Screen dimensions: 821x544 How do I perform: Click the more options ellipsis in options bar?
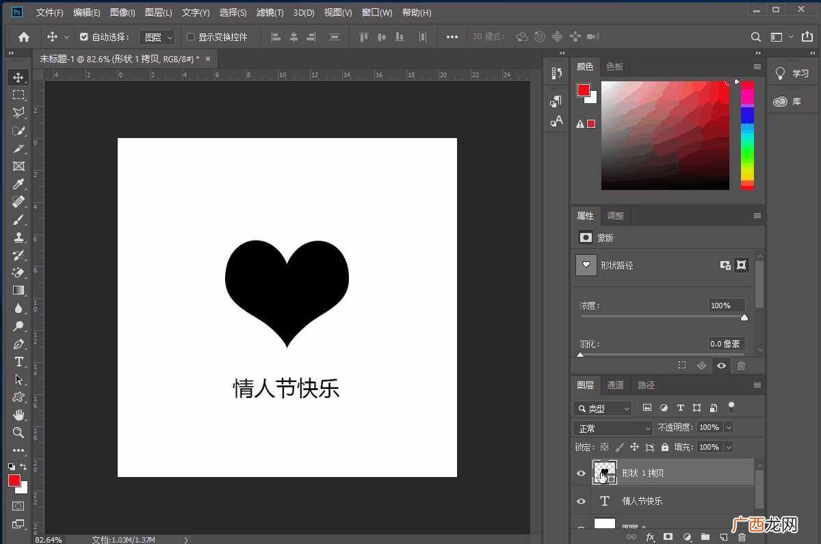pos(452,37)
